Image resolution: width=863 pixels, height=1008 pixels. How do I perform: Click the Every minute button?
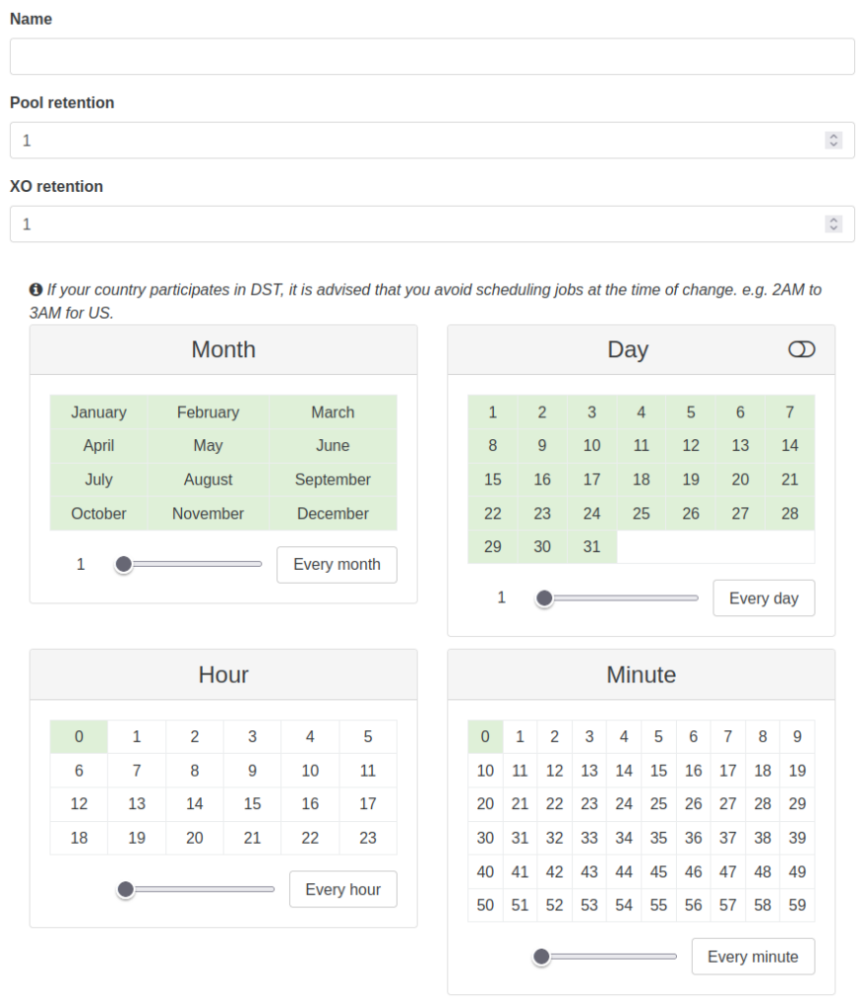click(x=753, y=957)
